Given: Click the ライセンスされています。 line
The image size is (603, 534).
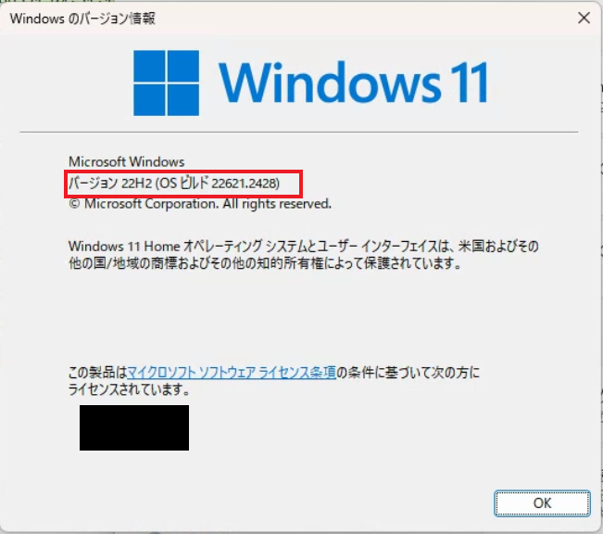Looking at the screenshot, I should pos(130,389).
